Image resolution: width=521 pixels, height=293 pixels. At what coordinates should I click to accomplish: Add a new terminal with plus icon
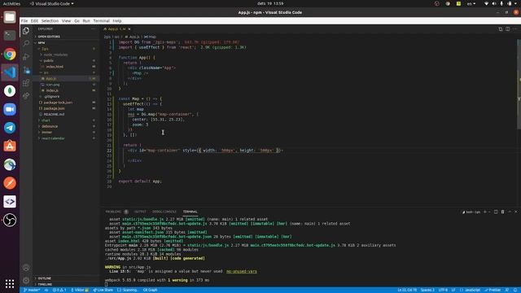(485, 212)
